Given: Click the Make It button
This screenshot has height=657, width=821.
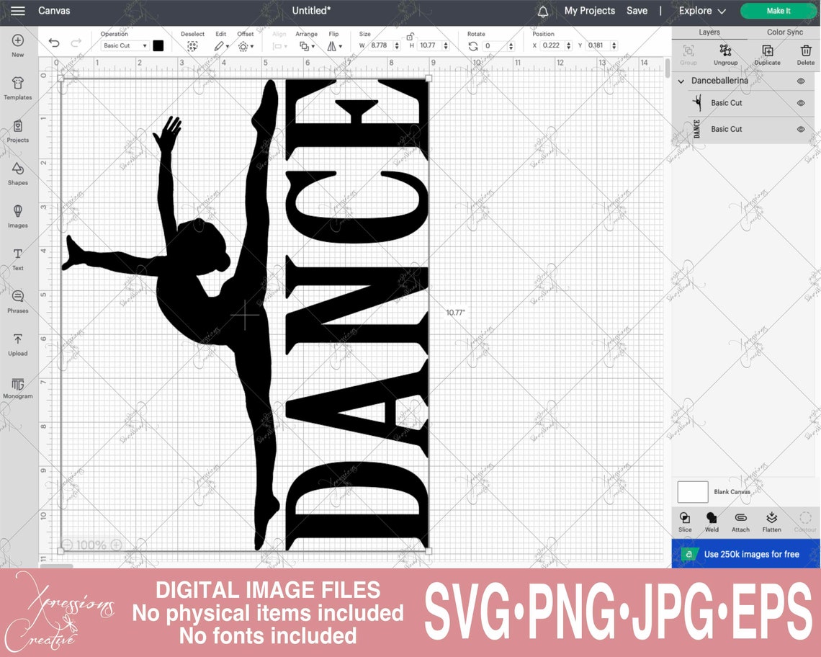Looking at the screenshot, I should (x=779, y=11).
